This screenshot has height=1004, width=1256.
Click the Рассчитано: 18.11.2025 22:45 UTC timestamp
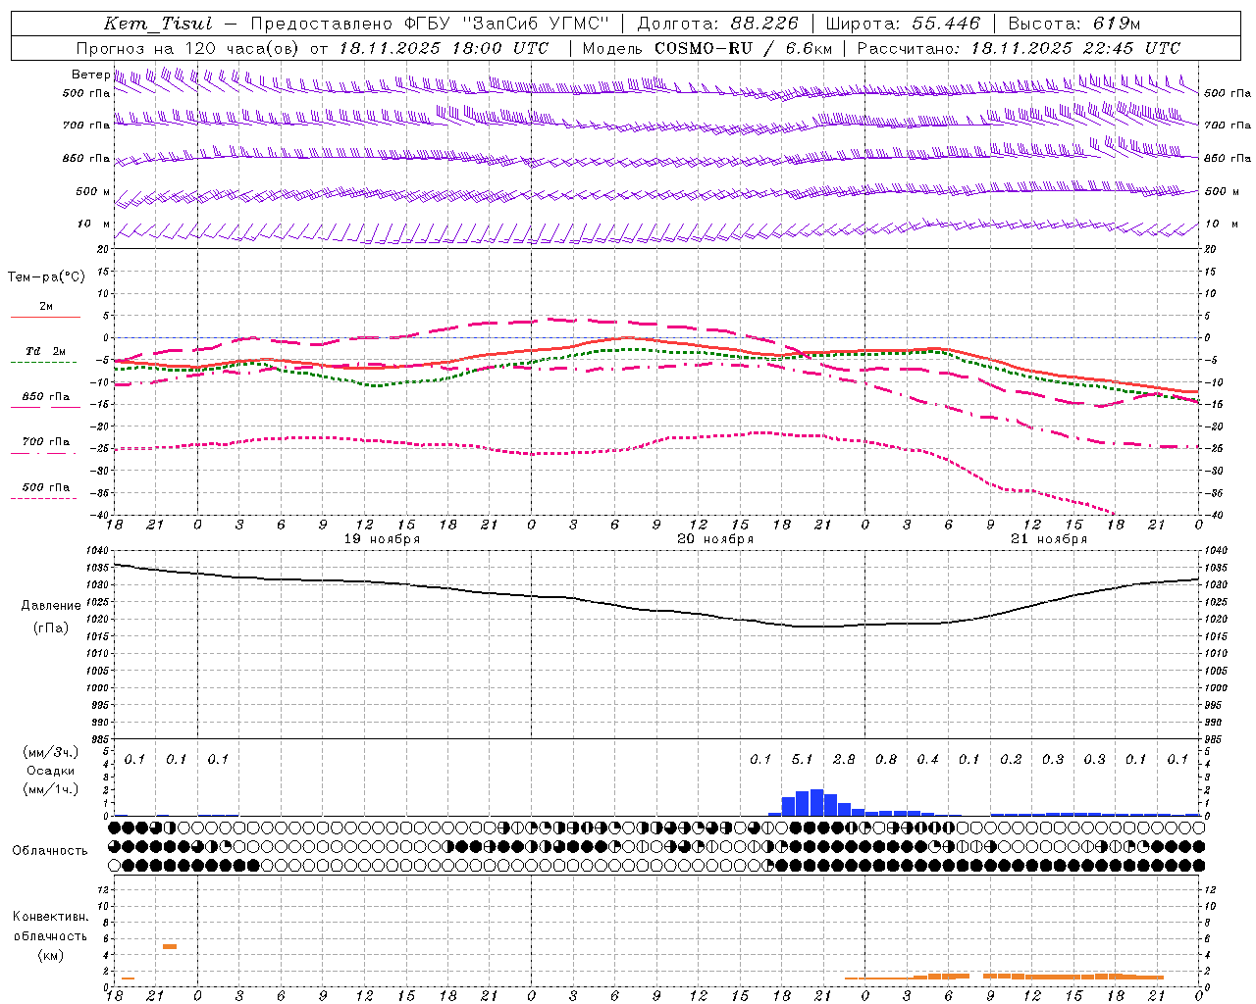pyautogui.click(x=1019, y=48)
